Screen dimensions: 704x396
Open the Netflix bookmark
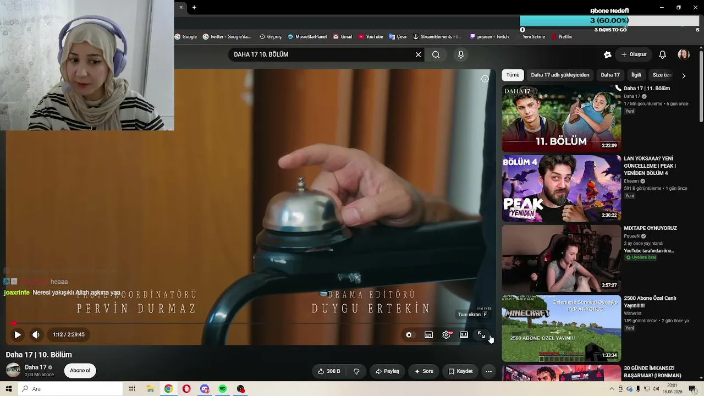coord(562,37)
